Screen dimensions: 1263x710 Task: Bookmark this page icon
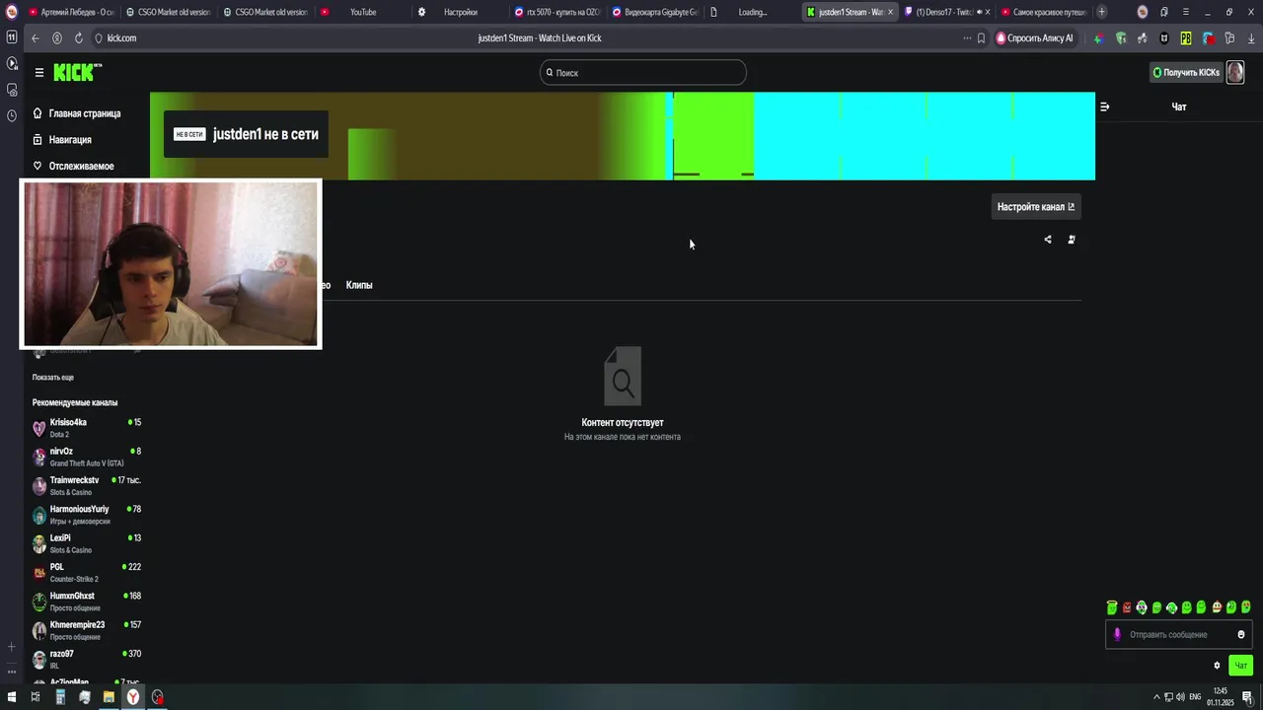[x=981, y=38]
